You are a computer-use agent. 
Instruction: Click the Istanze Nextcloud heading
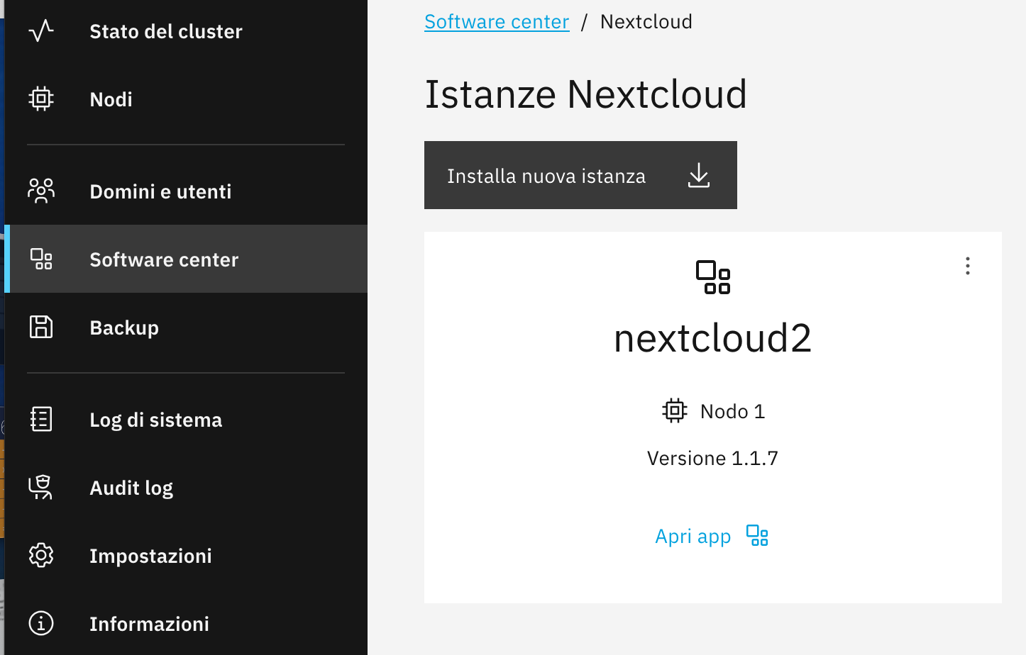point(586,94)
